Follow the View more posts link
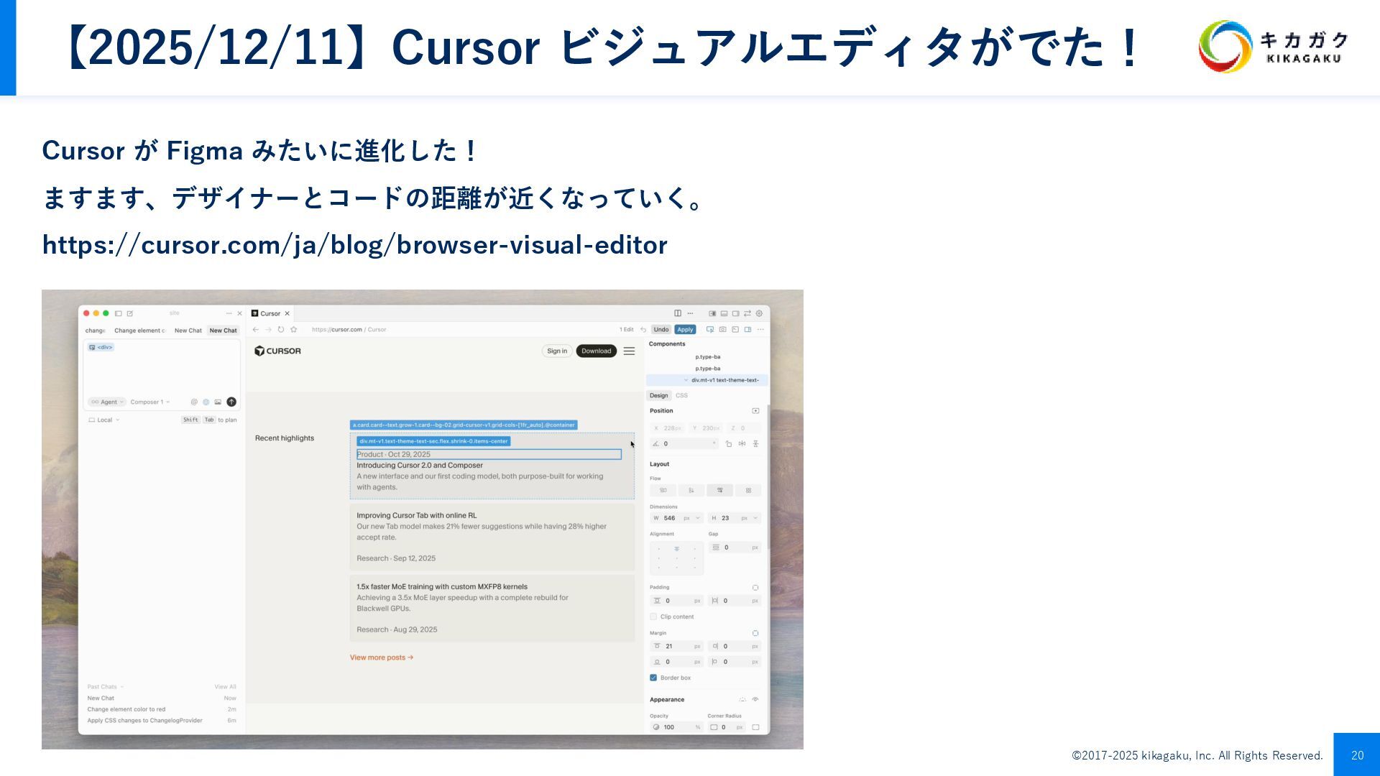This screenshot has height=776, width=1380. tap(381, 657)
